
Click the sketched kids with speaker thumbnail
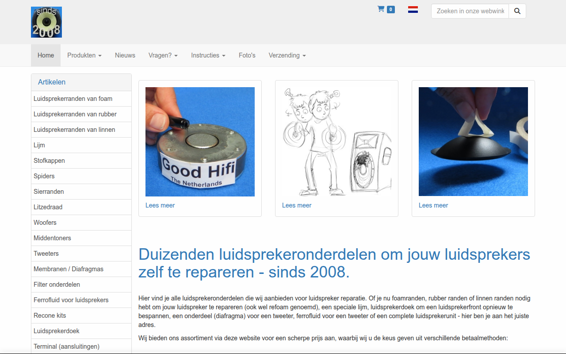(337, 142)
